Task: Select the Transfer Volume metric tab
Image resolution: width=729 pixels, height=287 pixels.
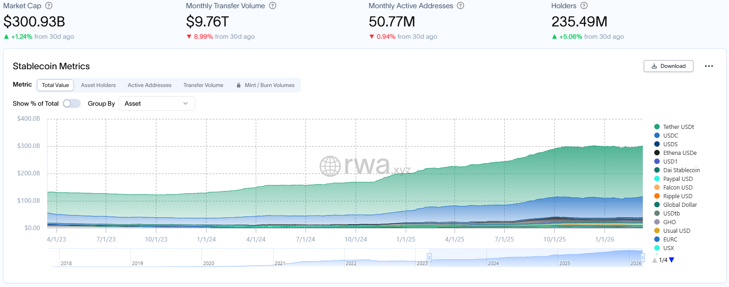Action: click(x=203, y=85)
